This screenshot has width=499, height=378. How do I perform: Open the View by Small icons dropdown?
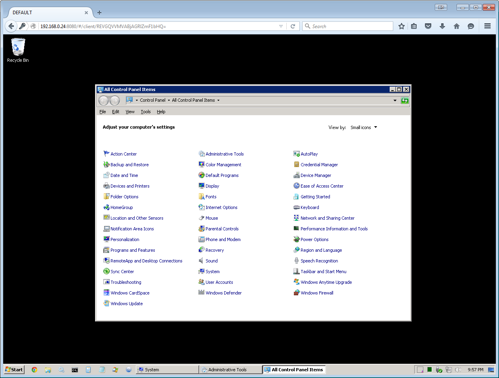tap(364, 127)
